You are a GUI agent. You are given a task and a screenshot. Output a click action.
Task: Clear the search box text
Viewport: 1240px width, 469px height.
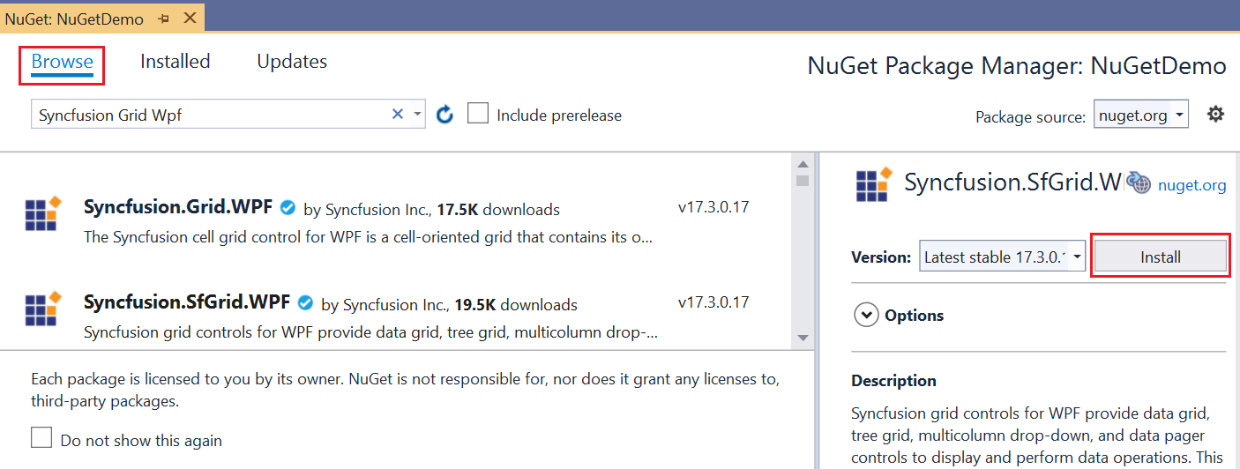398,115
